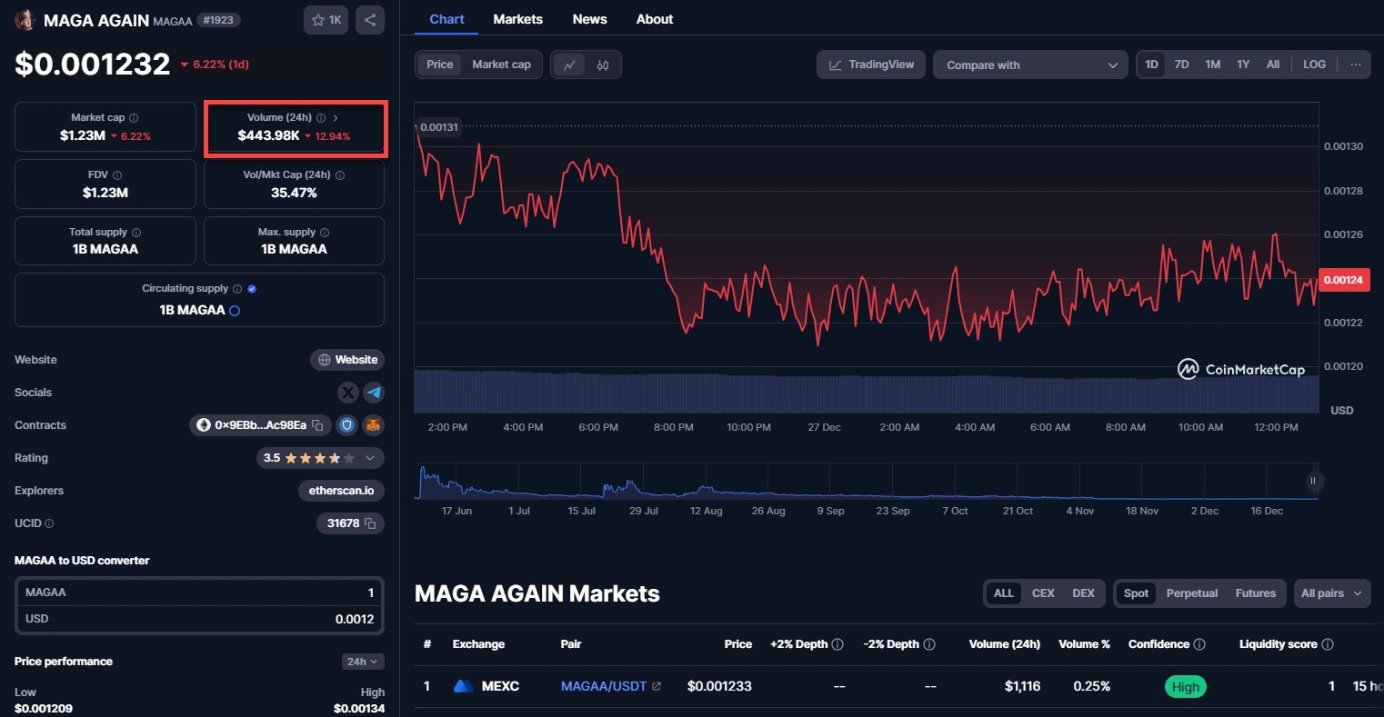Viewport: 1384px width, 717px height.
Task: Click the share icon next to watchlist star
Action: 370,20
